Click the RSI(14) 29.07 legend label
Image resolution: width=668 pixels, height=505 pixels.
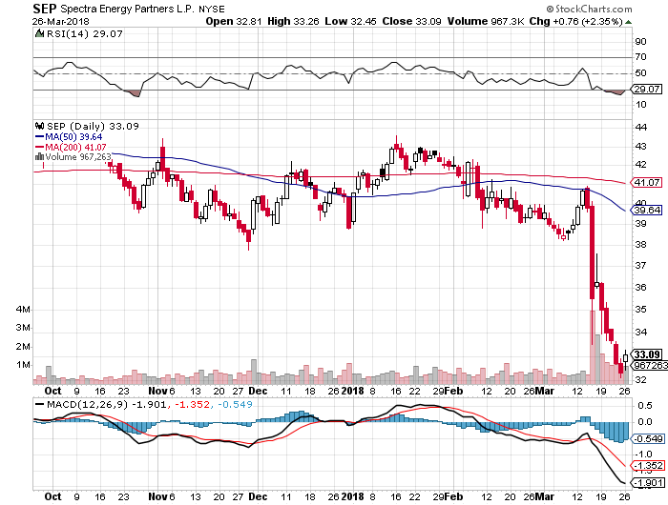click(x=84, y=33)
